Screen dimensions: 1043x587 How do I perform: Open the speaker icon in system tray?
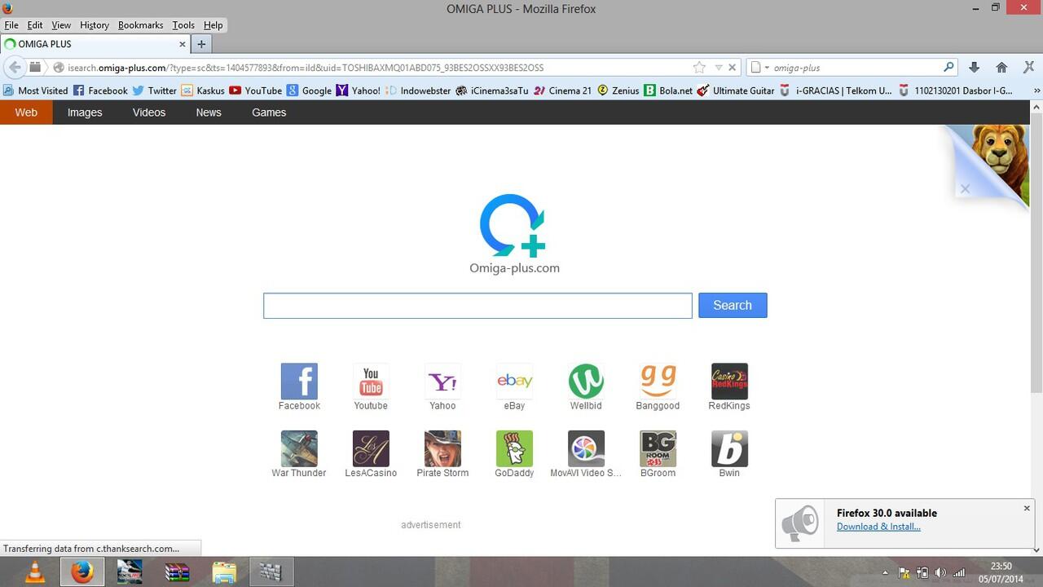click(941, 572)
